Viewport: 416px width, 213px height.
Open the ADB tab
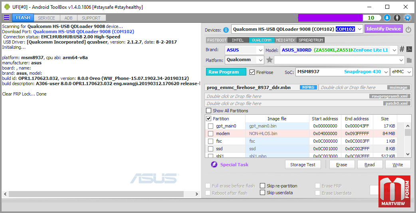68,18
